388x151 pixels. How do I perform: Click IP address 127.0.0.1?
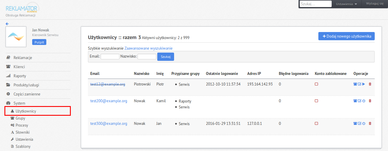click(x=255, y=123)
